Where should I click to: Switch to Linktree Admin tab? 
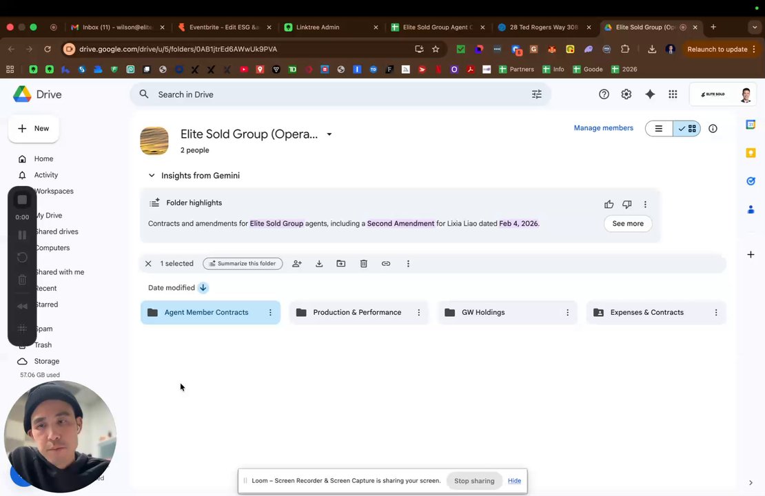point(331,28)
